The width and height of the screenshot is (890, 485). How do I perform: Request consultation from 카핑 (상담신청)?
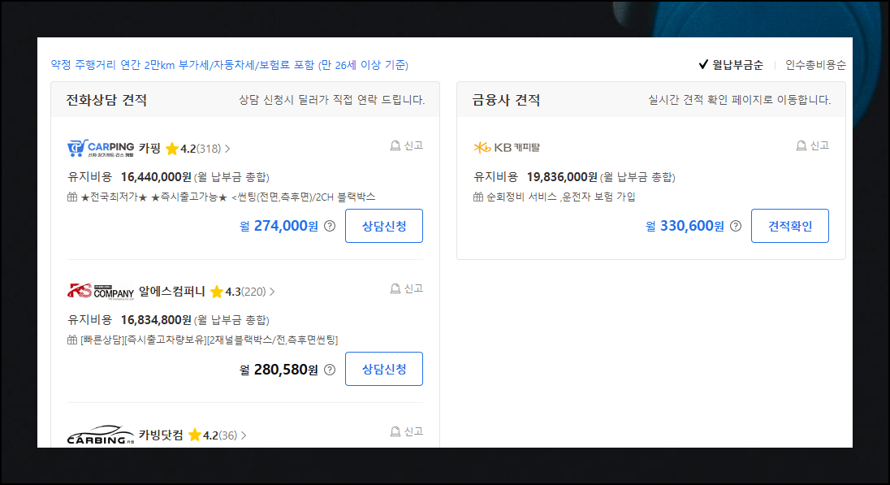(x=384, y=226)
